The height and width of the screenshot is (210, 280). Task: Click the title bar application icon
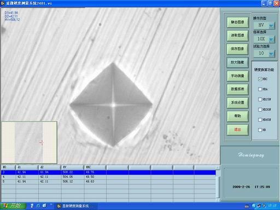3,3
